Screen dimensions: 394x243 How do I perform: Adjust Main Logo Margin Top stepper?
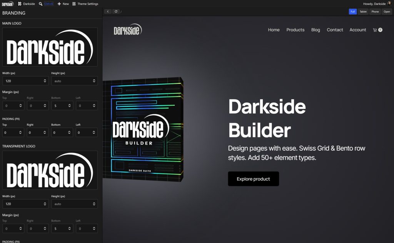coord(20,106)
